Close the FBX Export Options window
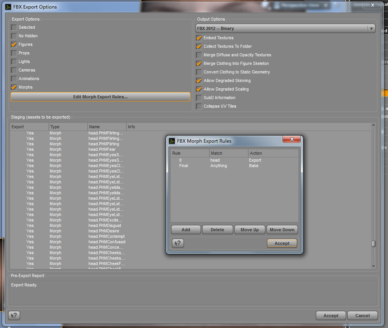The width and height of the screenshot is (388, 328). [372, 5]
